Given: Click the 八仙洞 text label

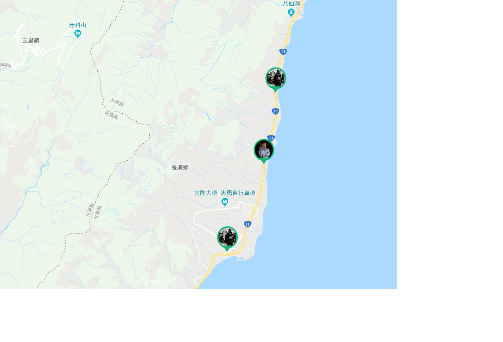Looking at the screenshot, I should (x=291, y=4).
